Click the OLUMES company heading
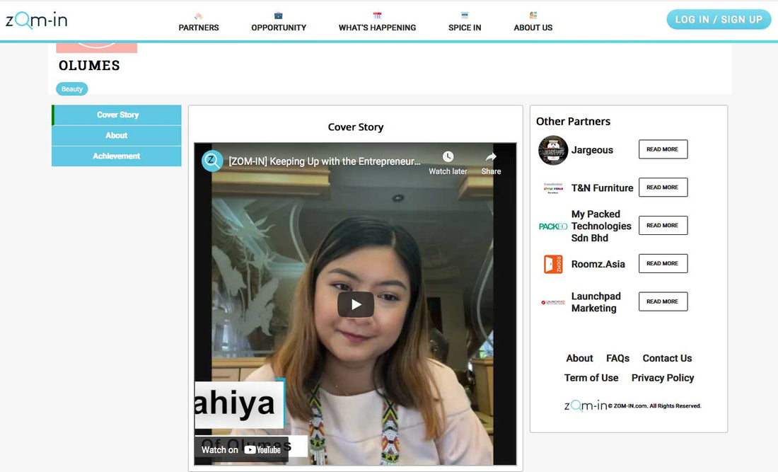This screenshot has height=472, width=778. (89, 66)
